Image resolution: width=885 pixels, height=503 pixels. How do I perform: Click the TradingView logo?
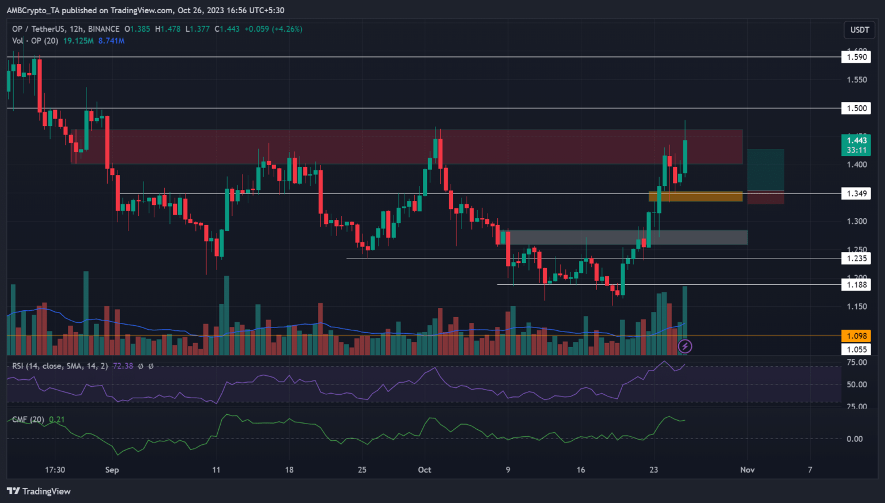pos(39,491)
